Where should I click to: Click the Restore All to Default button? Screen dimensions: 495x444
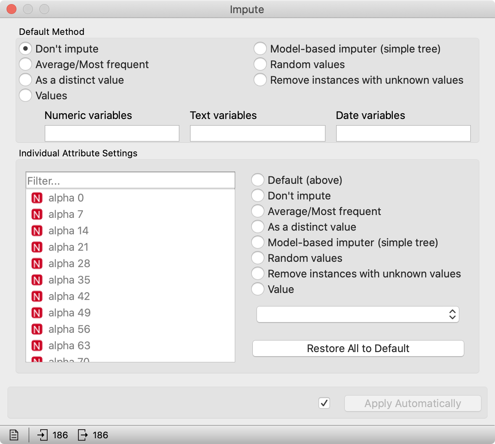point(357,348)
